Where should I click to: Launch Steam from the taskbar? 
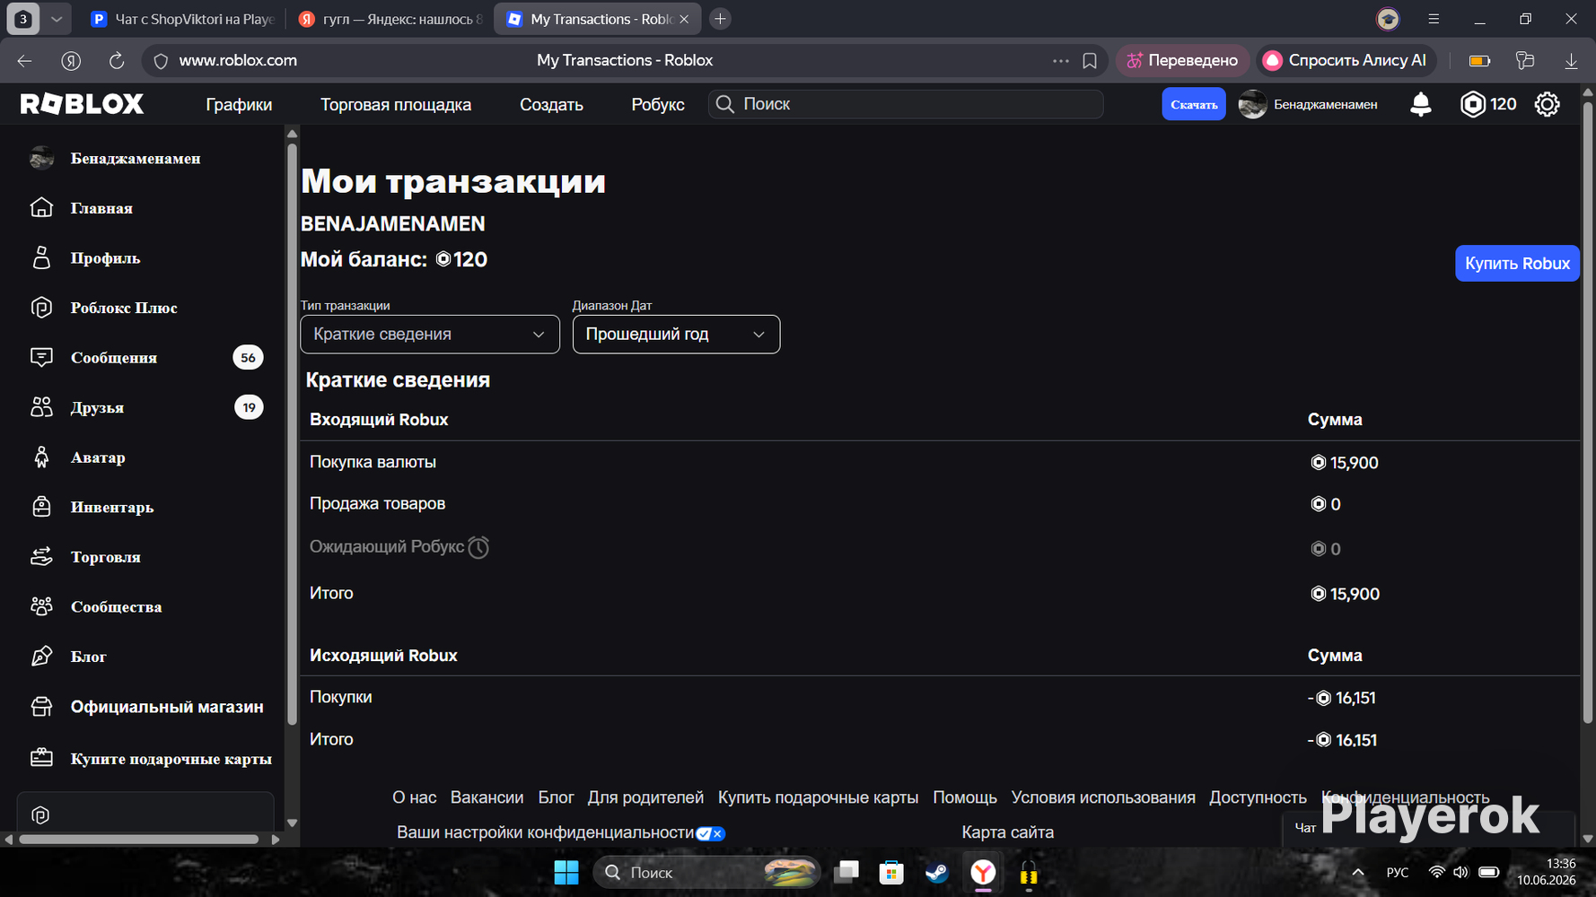[x=937, y=872]
